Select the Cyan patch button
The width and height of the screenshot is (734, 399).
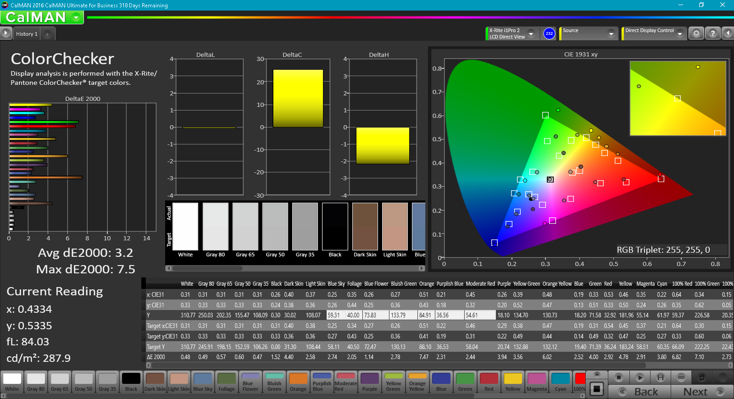coord(561,382)
